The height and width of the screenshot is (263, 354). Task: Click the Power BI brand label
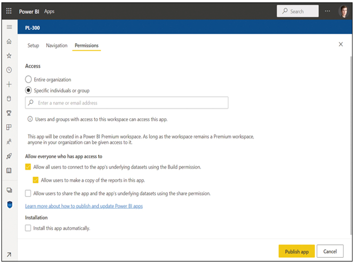(29, 11)
